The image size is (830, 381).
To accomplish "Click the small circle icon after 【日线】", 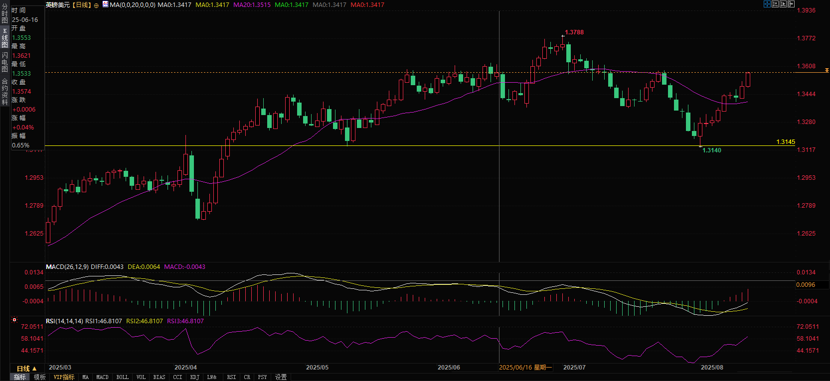I will (x=96, y=5).
